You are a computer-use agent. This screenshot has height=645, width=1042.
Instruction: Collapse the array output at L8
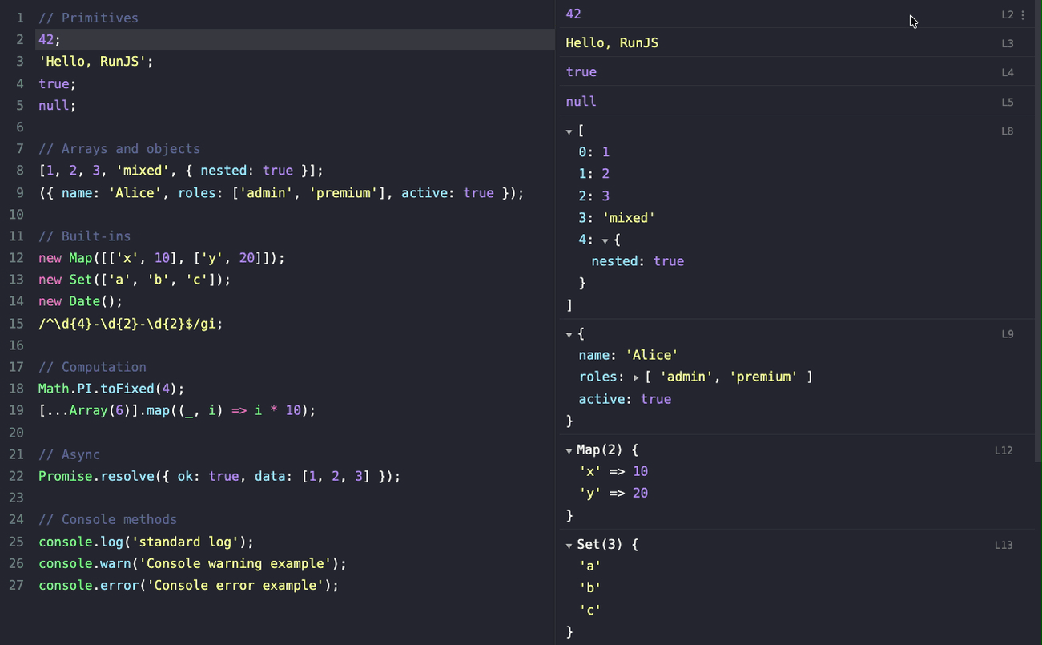click(569, 131)
